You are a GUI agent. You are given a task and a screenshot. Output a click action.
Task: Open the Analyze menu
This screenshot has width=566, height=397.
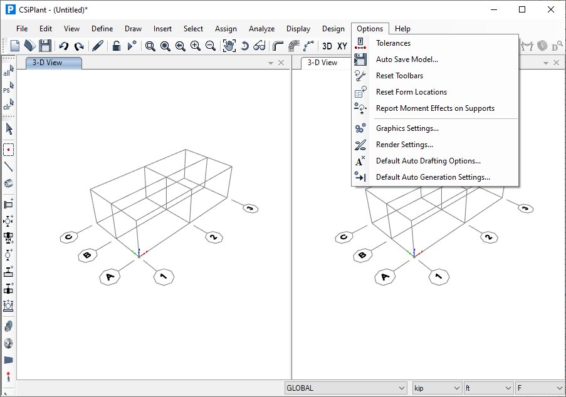coord(262,29)
